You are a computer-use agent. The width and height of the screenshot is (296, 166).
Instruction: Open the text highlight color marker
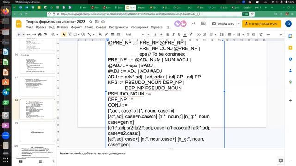pyautogui.click(x=191, y=34)
